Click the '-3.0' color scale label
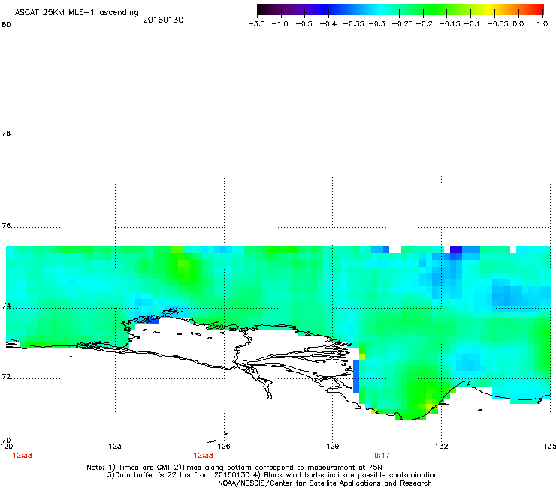This screenshot has width=556, height=488. [257, 24]
